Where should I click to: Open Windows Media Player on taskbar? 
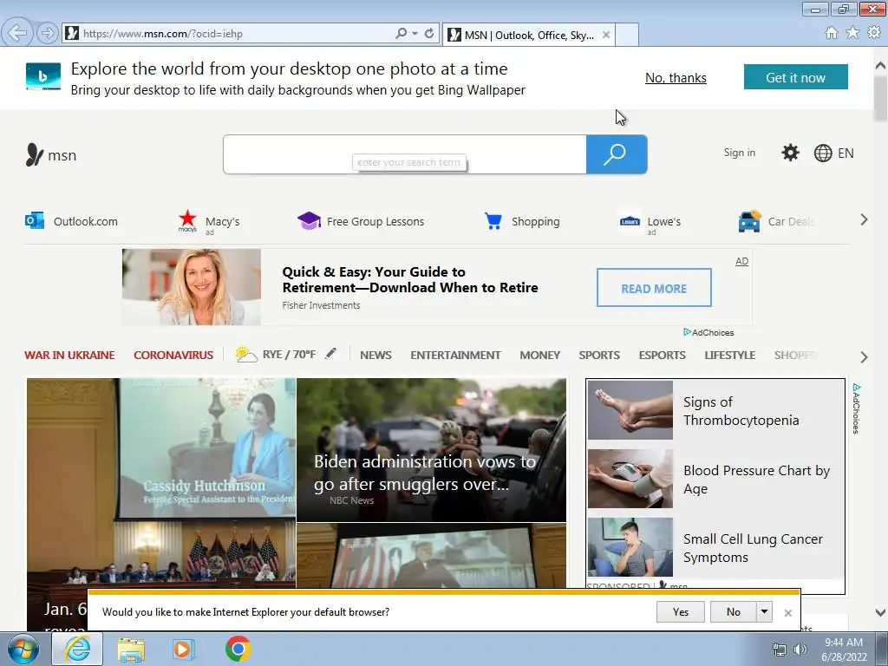coord(183,649)
